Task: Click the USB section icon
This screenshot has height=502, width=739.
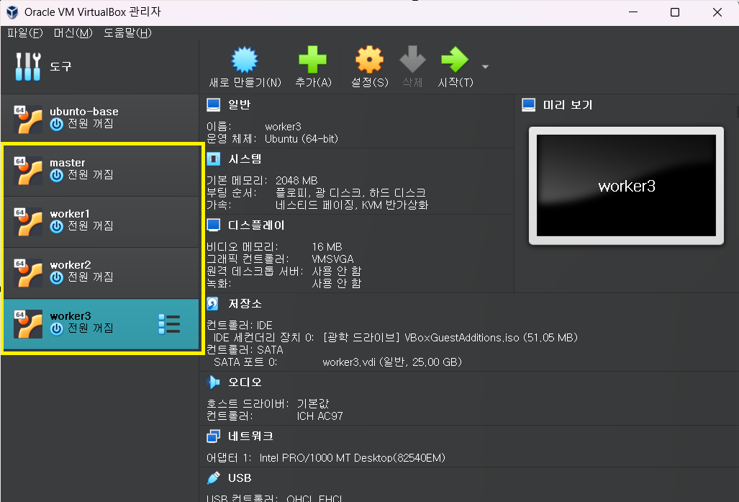Action: 214,478
